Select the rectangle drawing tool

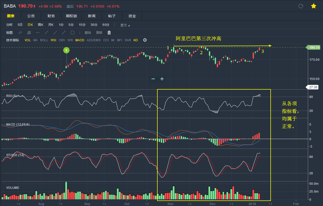[72, 32]
